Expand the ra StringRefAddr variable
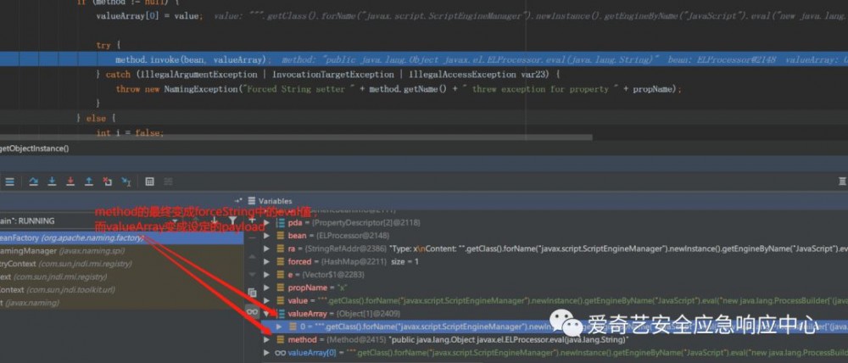The image size is (848, 363). point(266,249)
